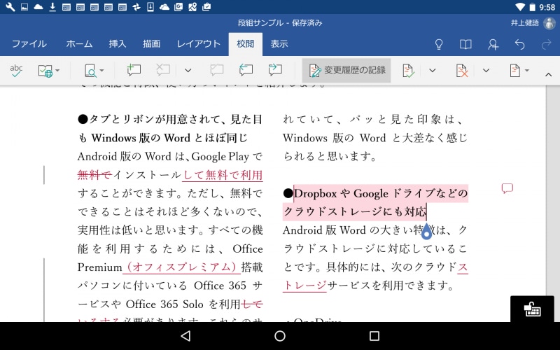Open the 井上健語 account profile
Viewport: 560px width, 350px height.
coord(532,23)
